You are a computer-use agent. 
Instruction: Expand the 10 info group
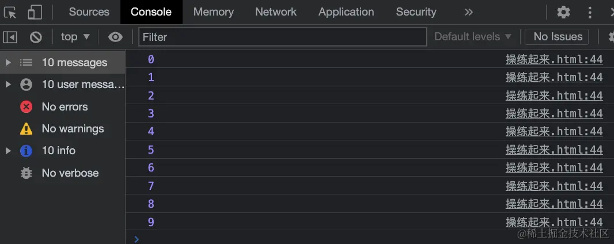point(63,151)
